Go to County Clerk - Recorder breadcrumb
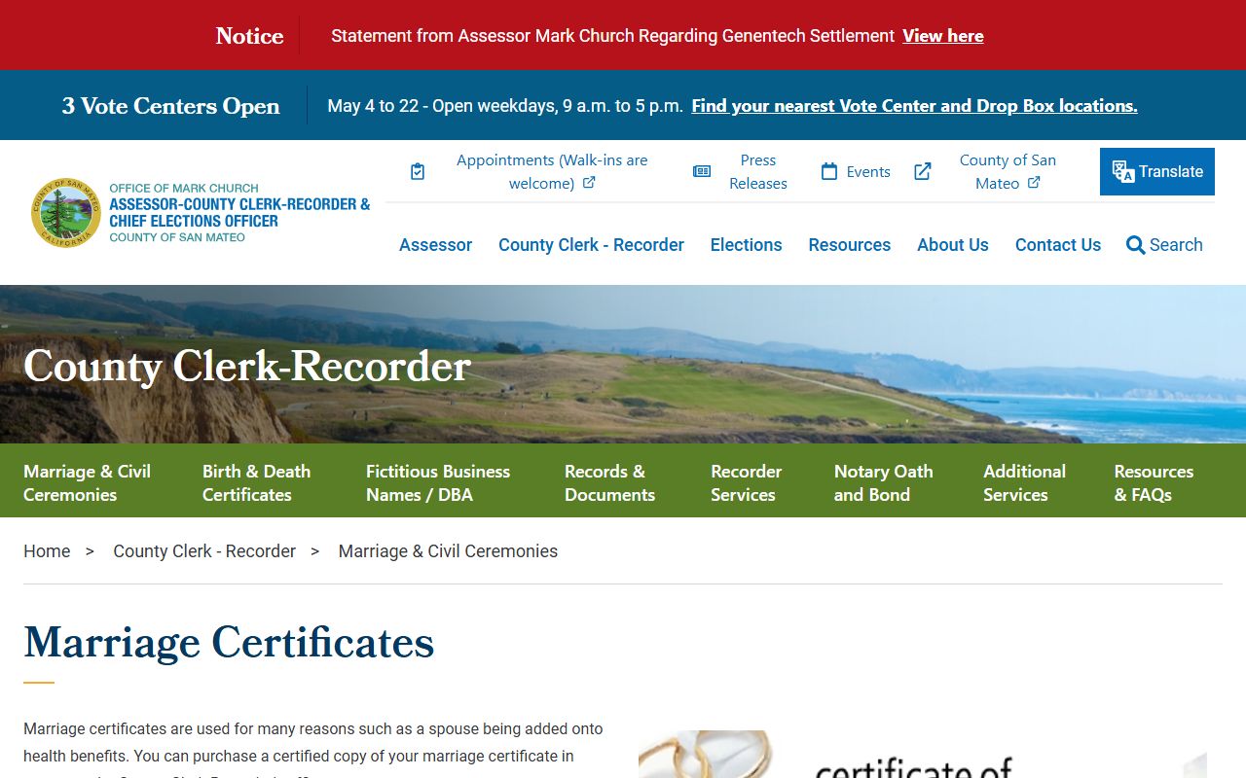The image size is (1246, 778). point(204,551)
